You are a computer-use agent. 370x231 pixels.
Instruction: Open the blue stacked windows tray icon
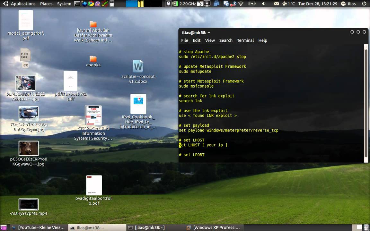[x=216, y=4]
